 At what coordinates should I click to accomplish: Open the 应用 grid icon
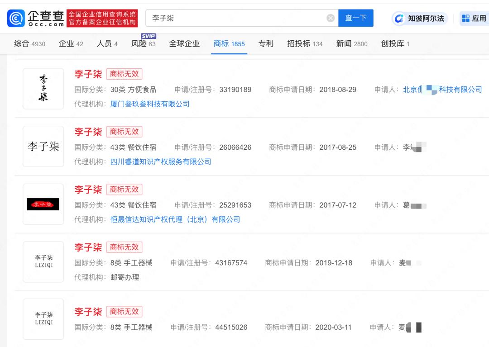coord(465,19)
